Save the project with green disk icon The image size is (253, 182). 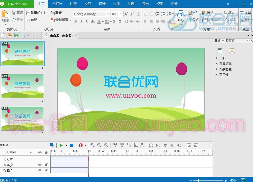tap(16, 35)
